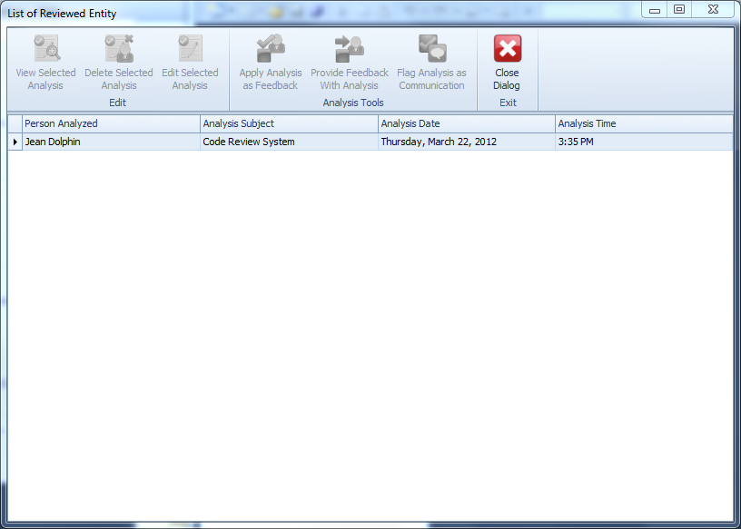The height and width of the screenshot is (529, 741).
Task: Click Flag Analysis as Communication icon
Action: click(432, 48)
